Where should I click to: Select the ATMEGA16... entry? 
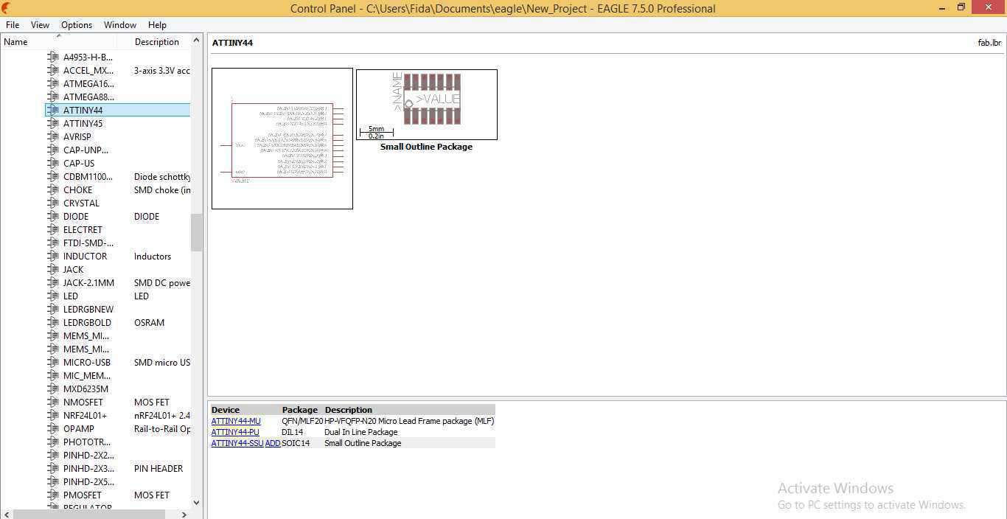pos(88,83)
